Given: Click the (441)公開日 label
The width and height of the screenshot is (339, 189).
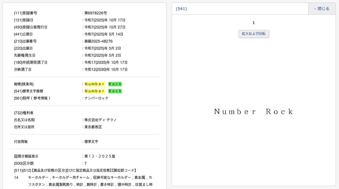Looking at the screenshot, I should [x=23, y=34].
